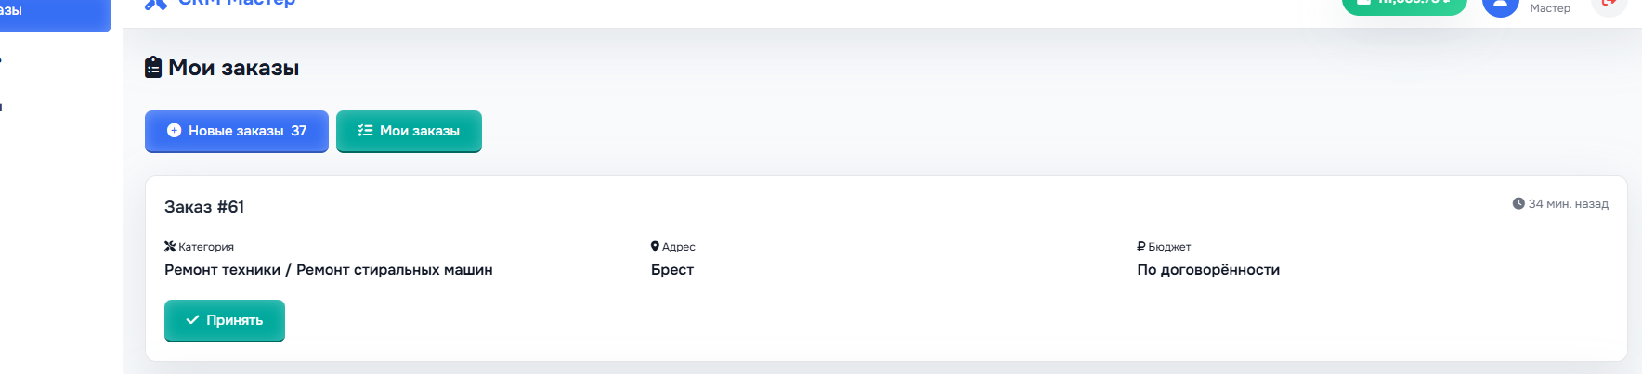
Task: Click the clock icon near 34 мин. назад
Action: 1518,203
